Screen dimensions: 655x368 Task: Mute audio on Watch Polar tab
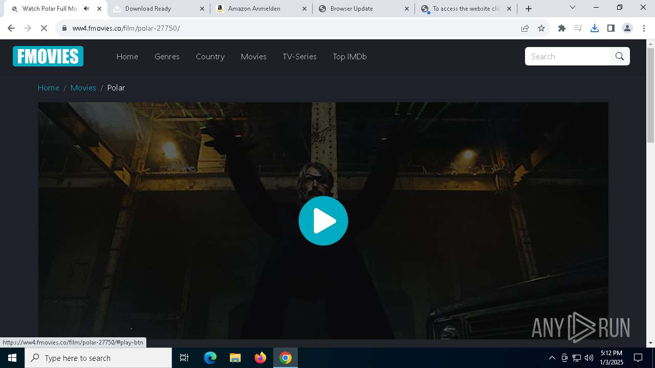click(86, 9)
